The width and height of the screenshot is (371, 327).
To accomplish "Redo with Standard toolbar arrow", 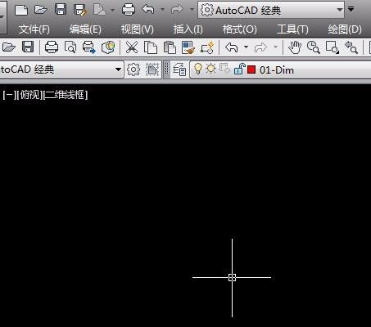I will coord(260,47).
